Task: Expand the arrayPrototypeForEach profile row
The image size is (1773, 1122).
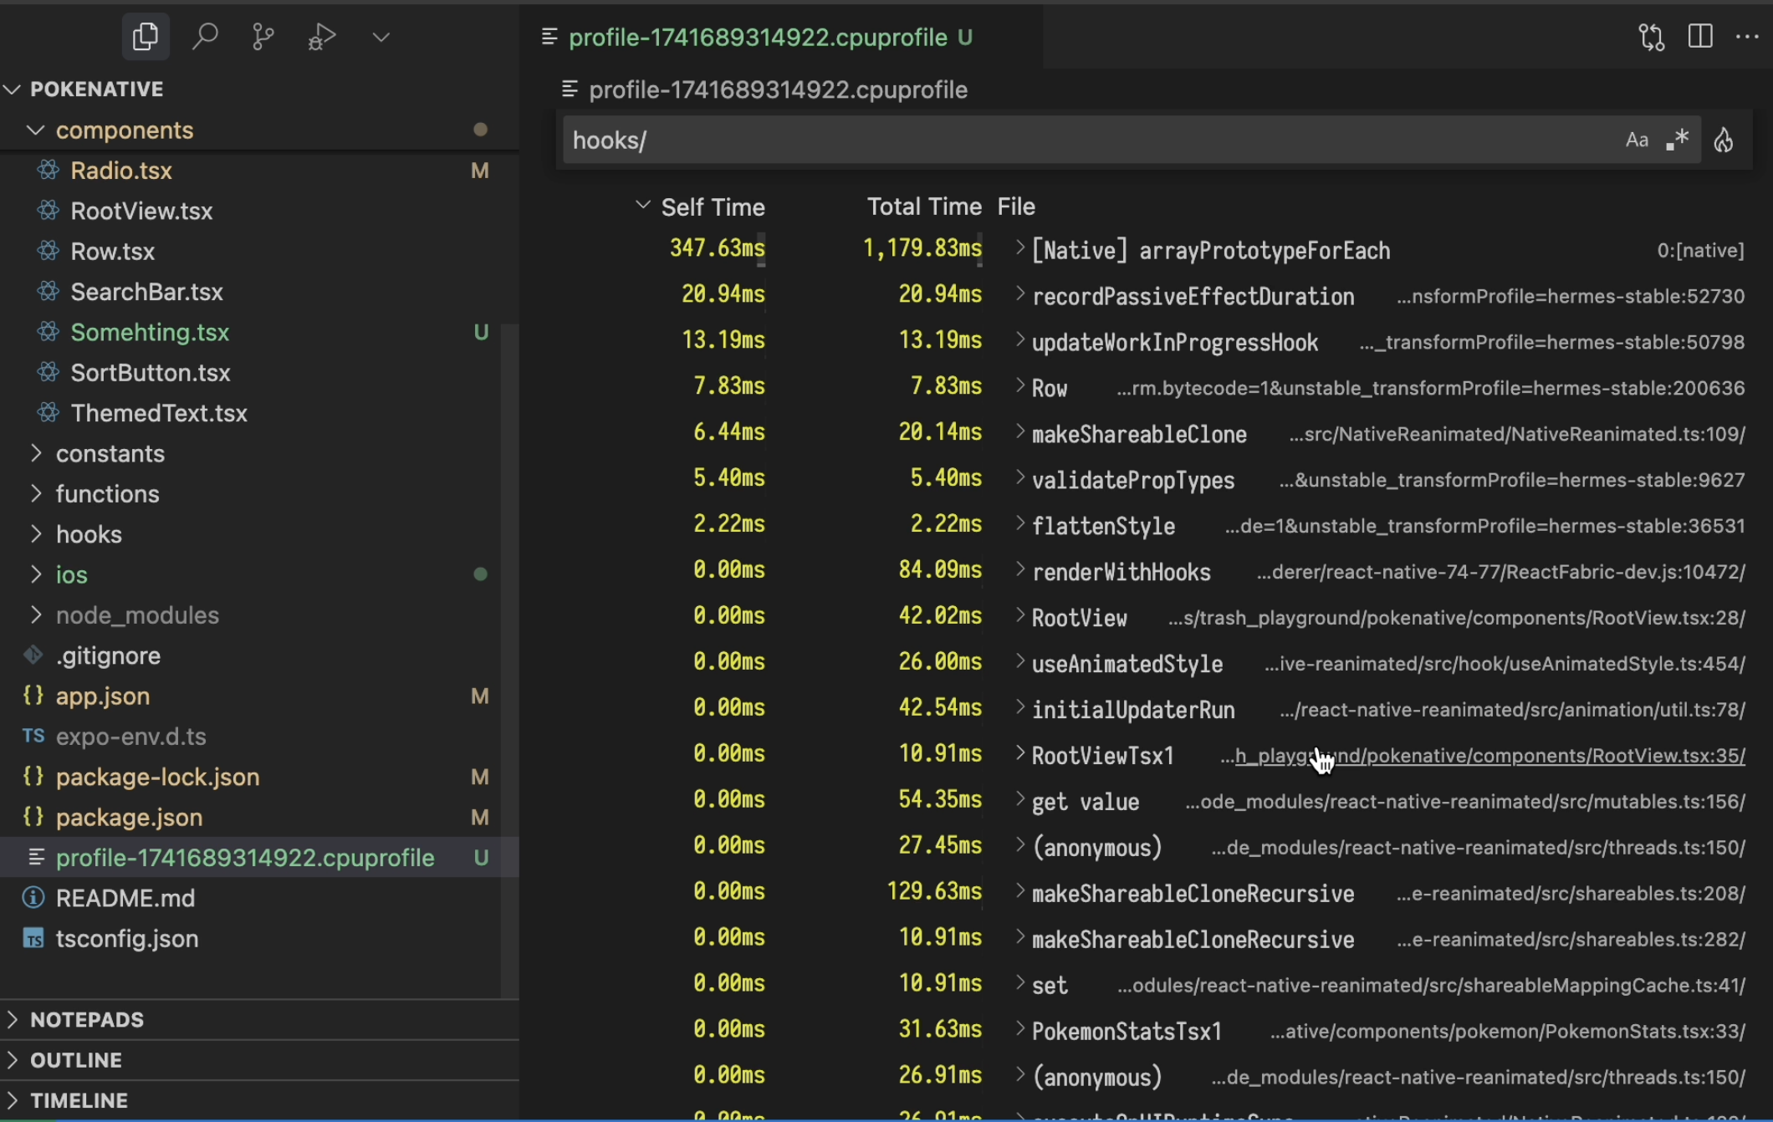Action: (1019, 249)
